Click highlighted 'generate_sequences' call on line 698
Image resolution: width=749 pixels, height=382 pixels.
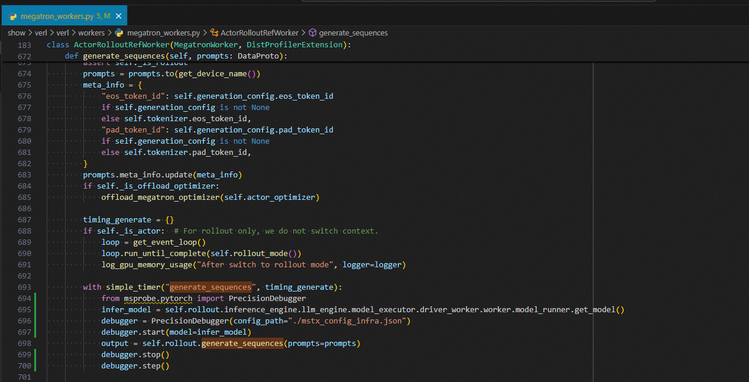(242, 344)
